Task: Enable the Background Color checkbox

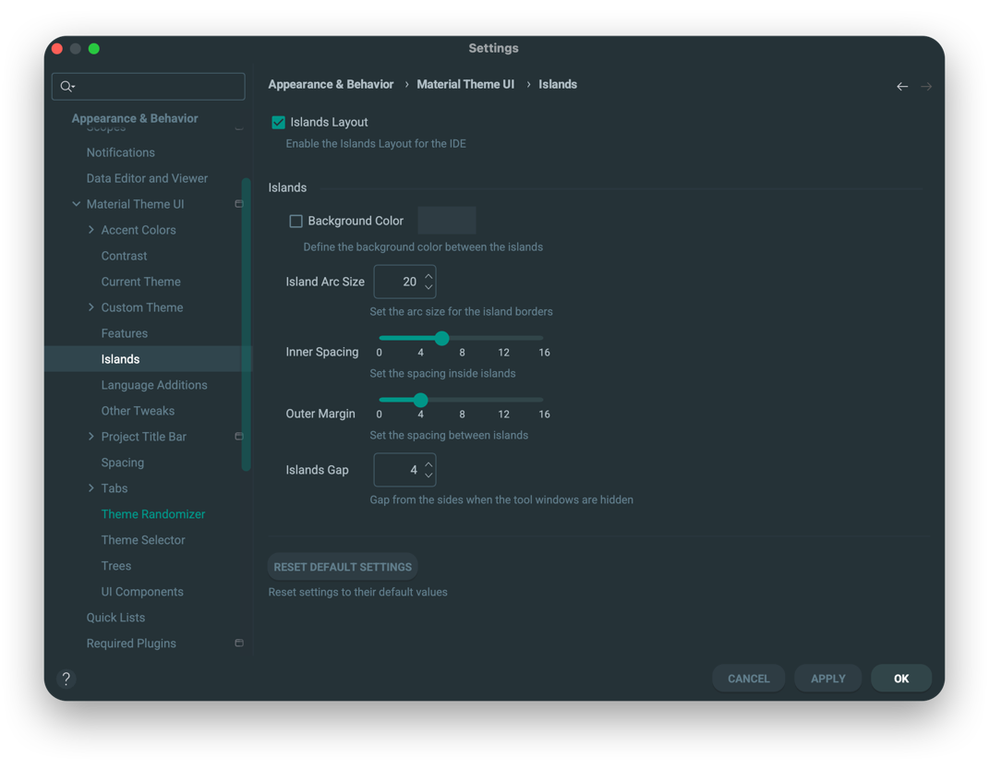Action: (295, 220)
